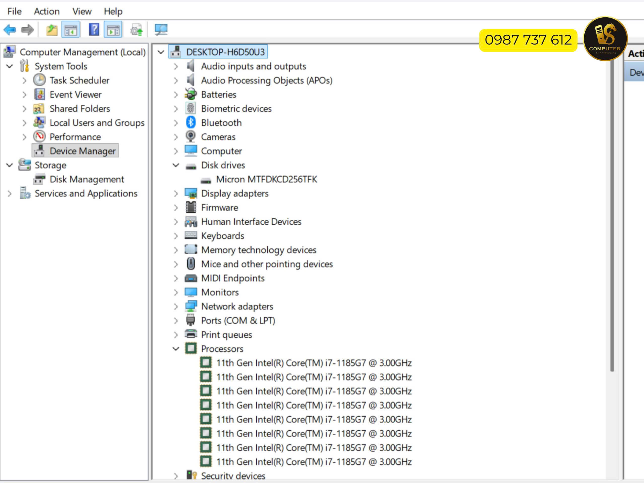This screenshot has width=644, height=483.
Task: Open the Help menu
Action: tap(113, 11)
